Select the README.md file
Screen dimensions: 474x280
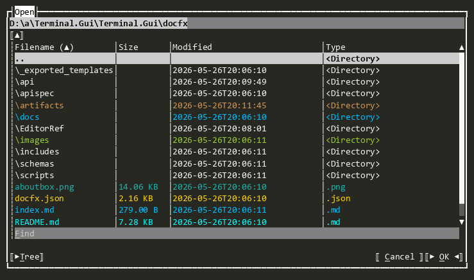click(37, 222)
